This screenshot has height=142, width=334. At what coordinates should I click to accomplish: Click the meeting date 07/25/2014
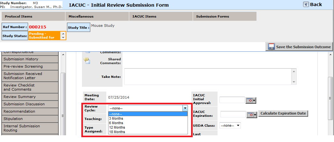pos(119,97)
